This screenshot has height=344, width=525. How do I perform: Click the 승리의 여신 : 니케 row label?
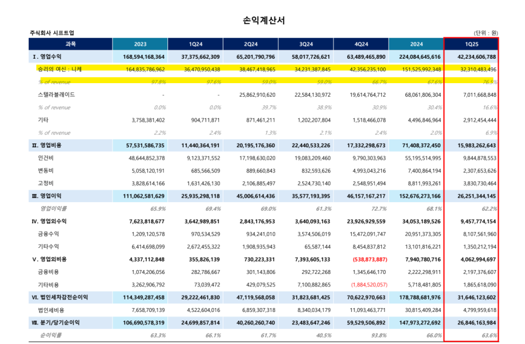(x=60, y=69)
